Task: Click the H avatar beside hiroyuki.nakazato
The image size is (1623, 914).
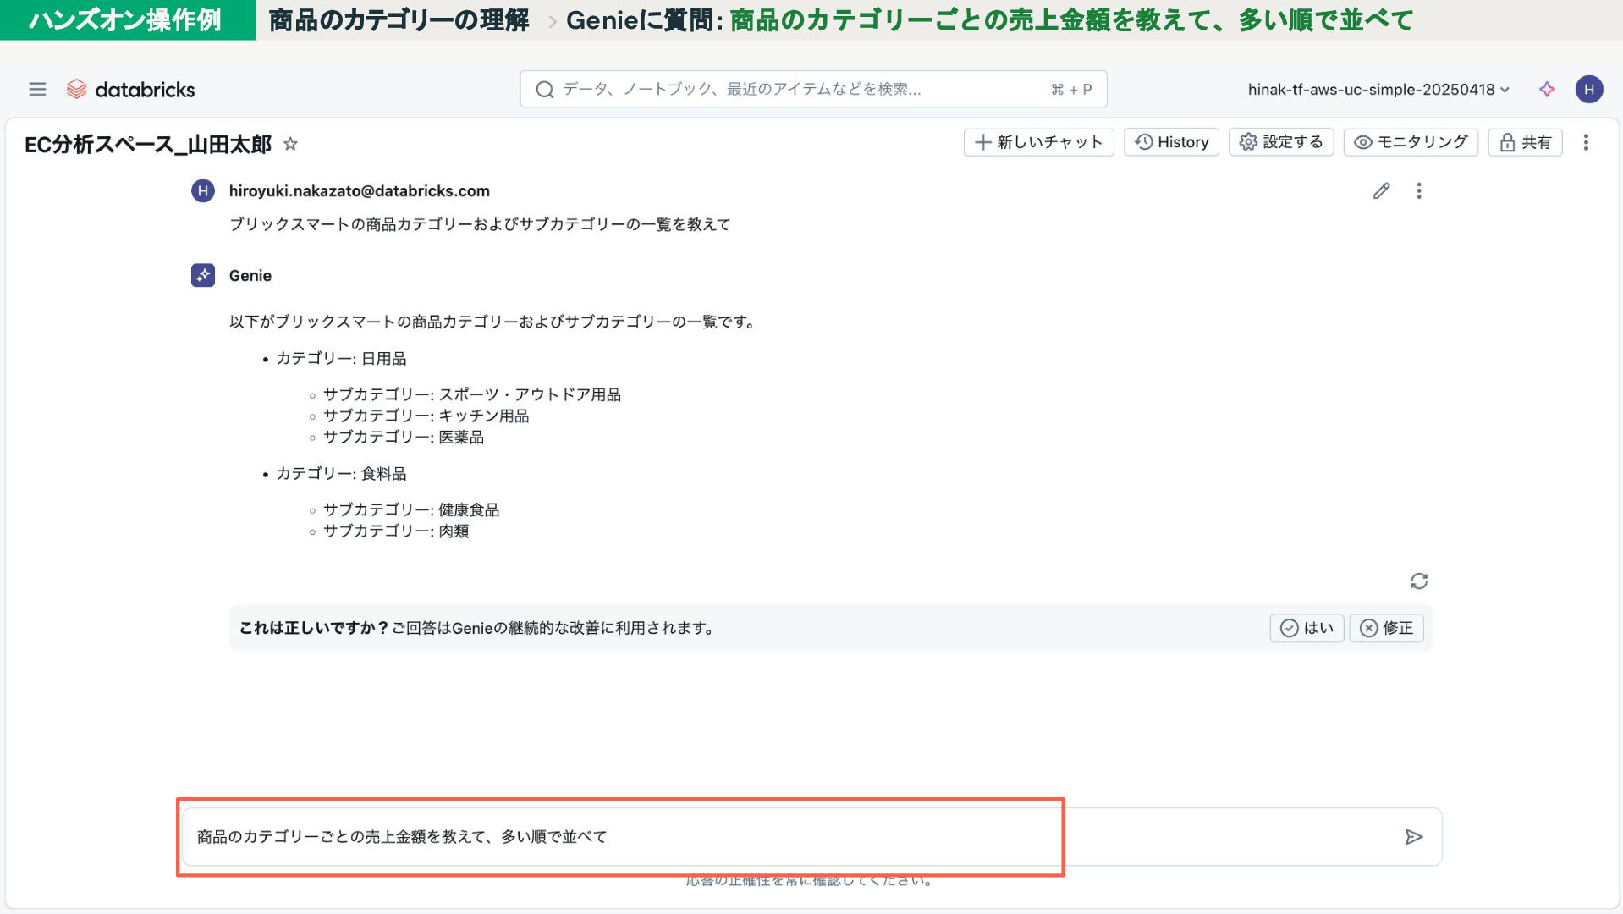Action: [x=203, y=191]
